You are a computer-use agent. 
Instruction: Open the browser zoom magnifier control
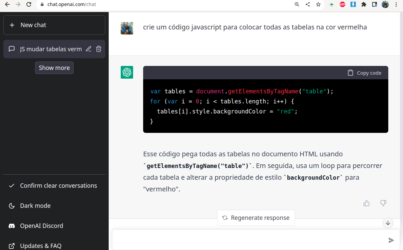[297, 5]
